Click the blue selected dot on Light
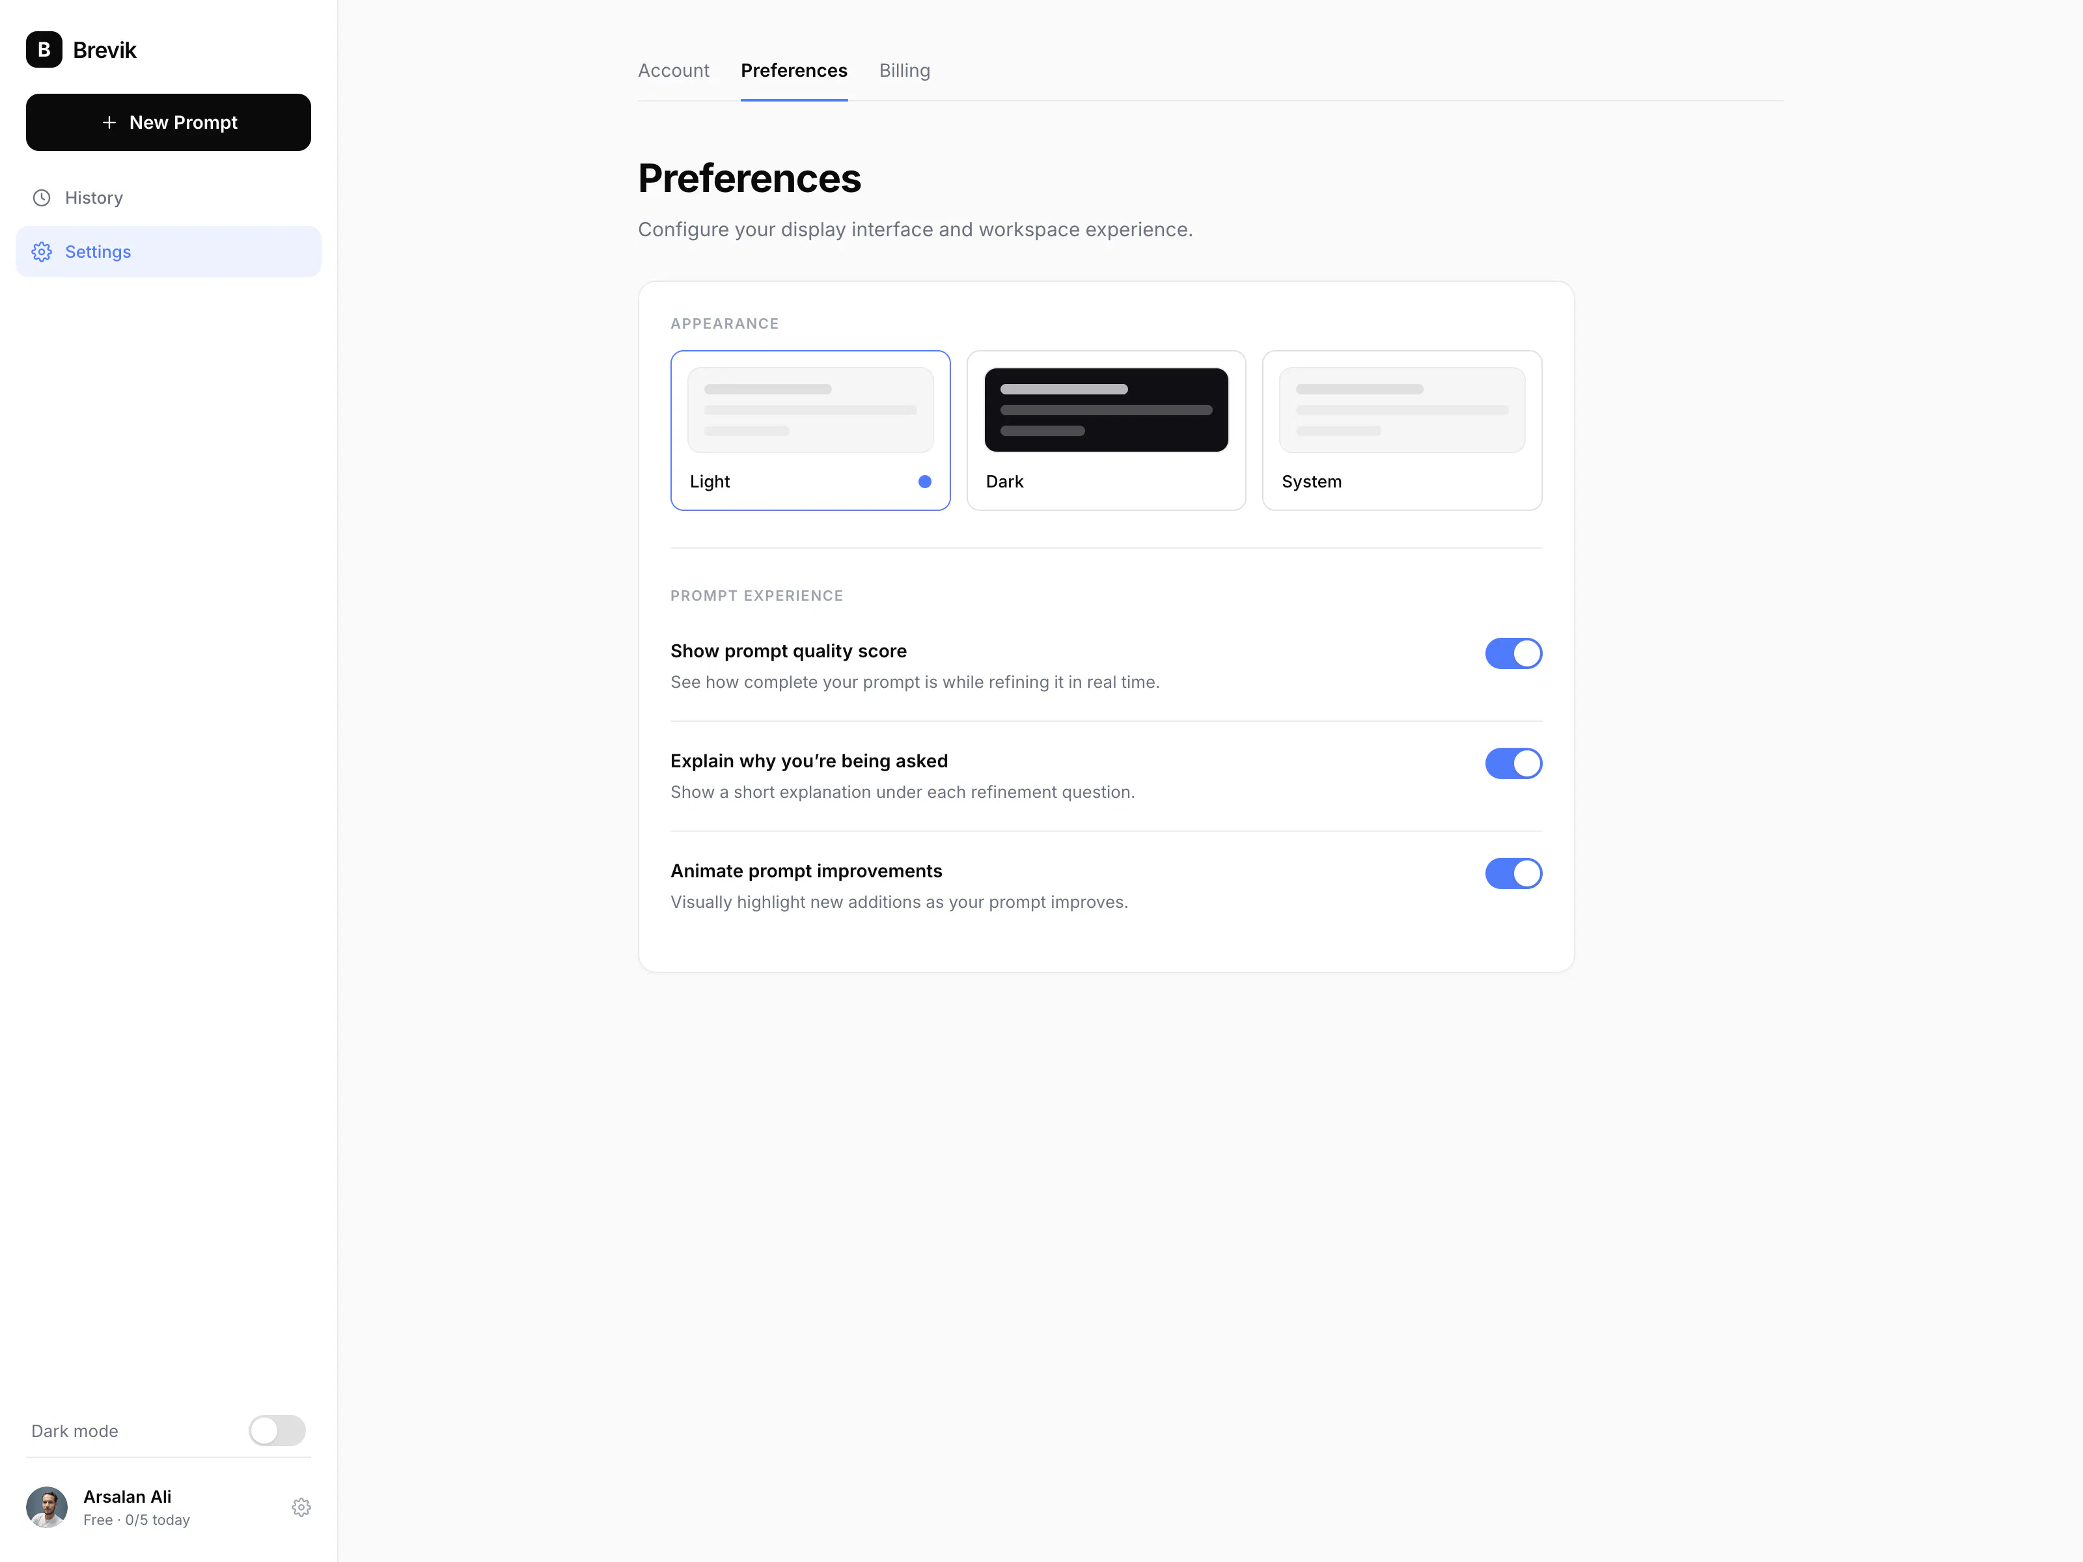 [x=925, y=481]
